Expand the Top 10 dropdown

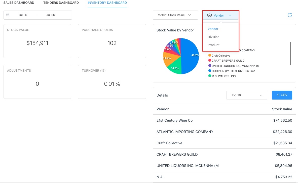(x=247, y=95)
